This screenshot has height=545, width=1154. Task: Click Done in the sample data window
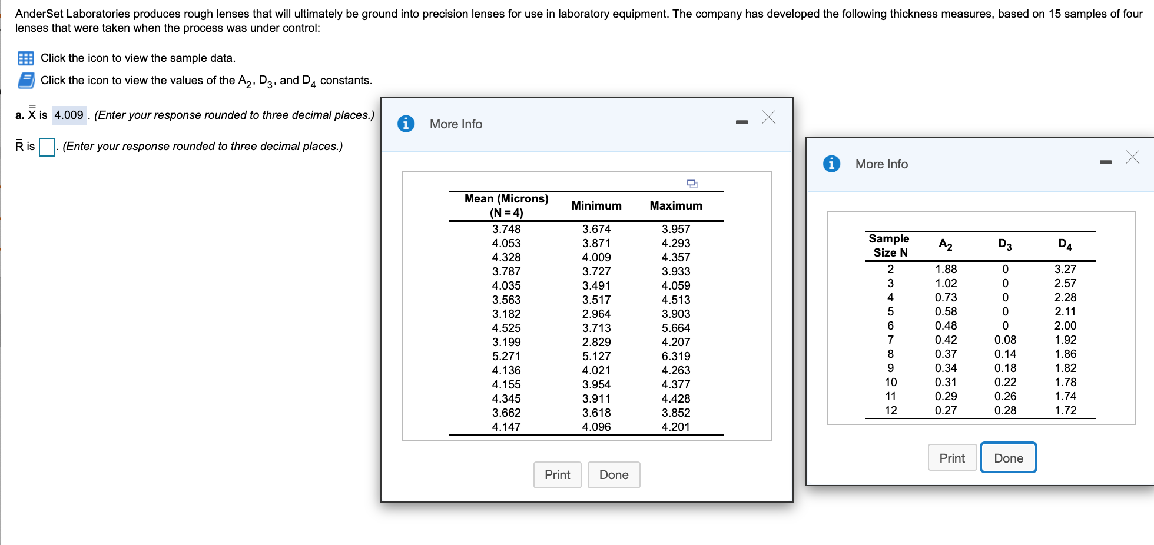point(614,474)
